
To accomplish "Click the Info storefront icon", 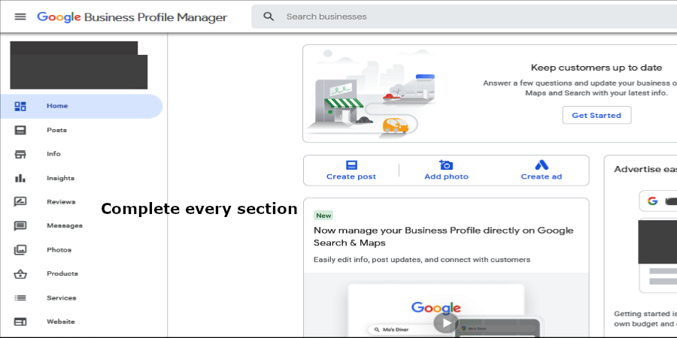I will (x=20, y=154).
